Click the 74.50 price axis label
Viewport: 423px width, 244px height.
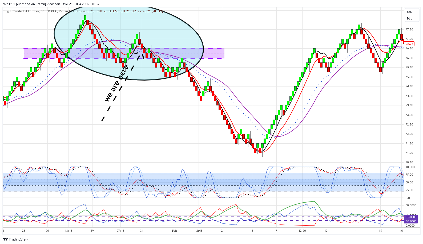coord(409,86)
